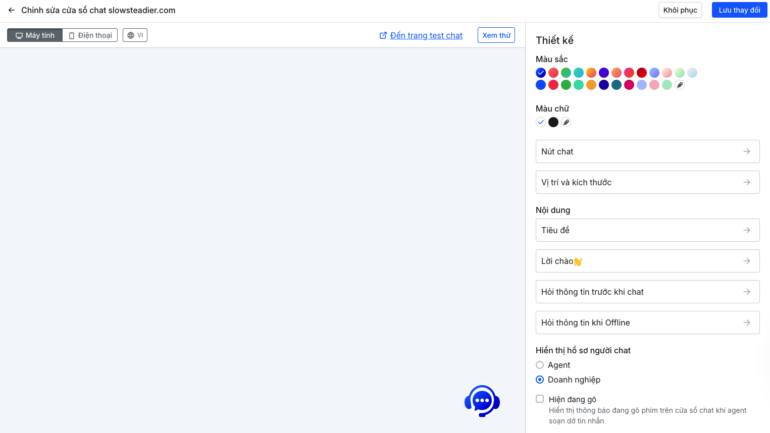The height and width of the screenshot is (433, 770).
Task: Enable the Hiện đang gõ checkbox
Action: [x=540, y=399]
